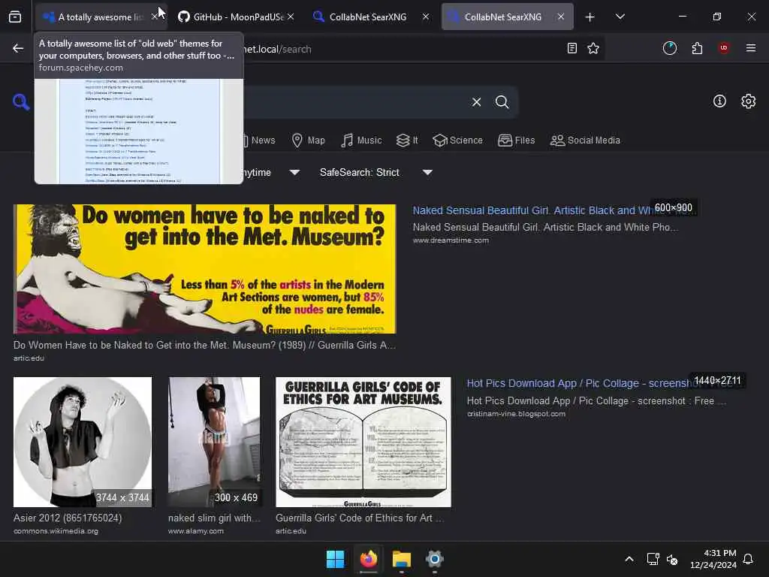Switch to Social Media search category
Viewport: 769px width, 577px height.
coord(585,140)
